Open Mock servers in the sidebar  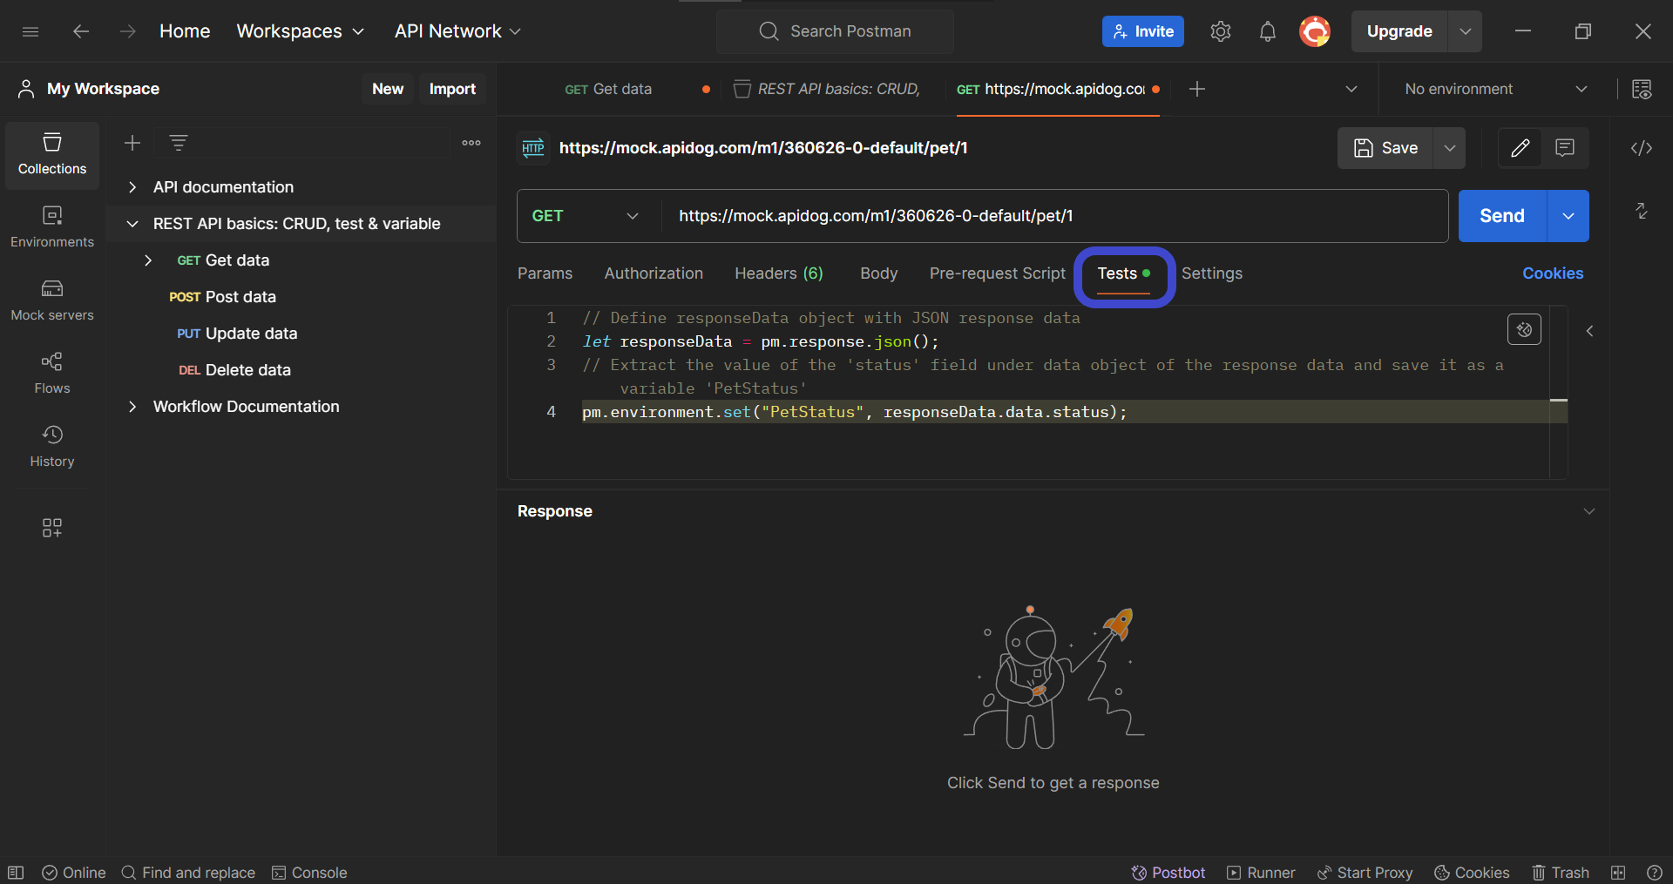coord(52,300)
